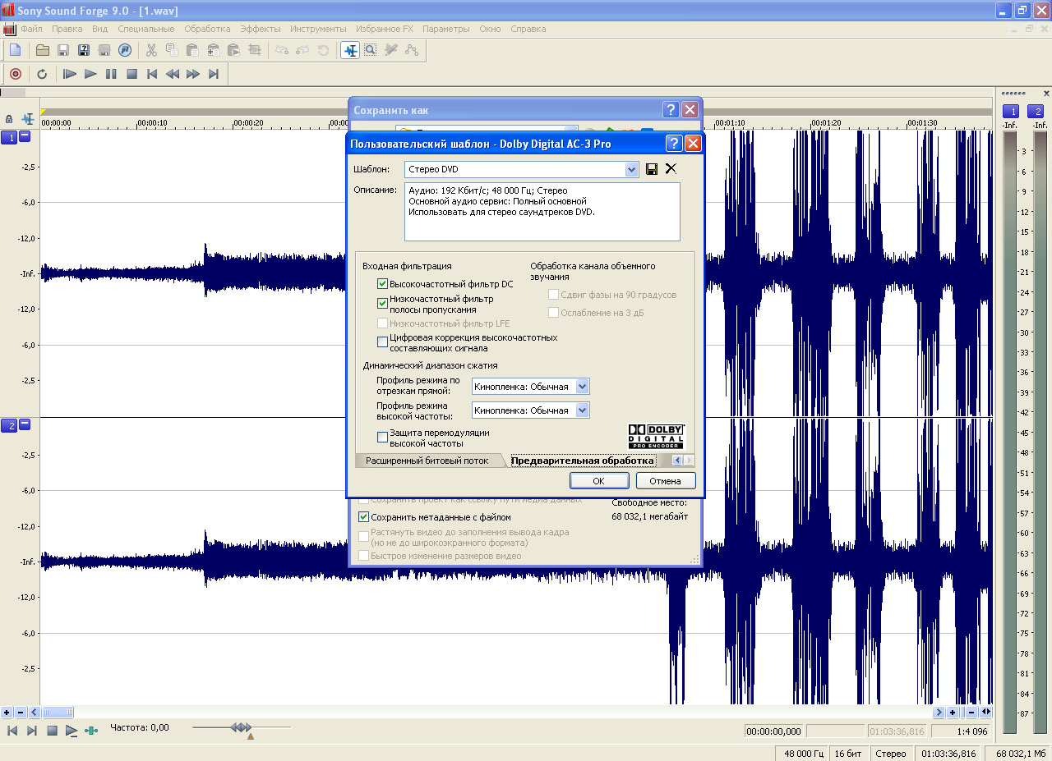Enable Защита перемодуляции высокой частоты
This screenshot has width=1052, height=761.
pyautogui.click(x=382, y=438)
